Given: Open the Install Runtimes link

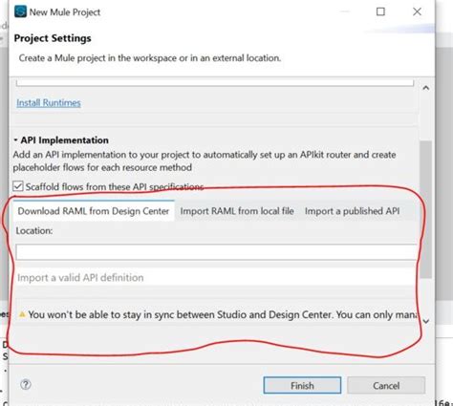Looking at the screenshot, I should coord(49,103).
